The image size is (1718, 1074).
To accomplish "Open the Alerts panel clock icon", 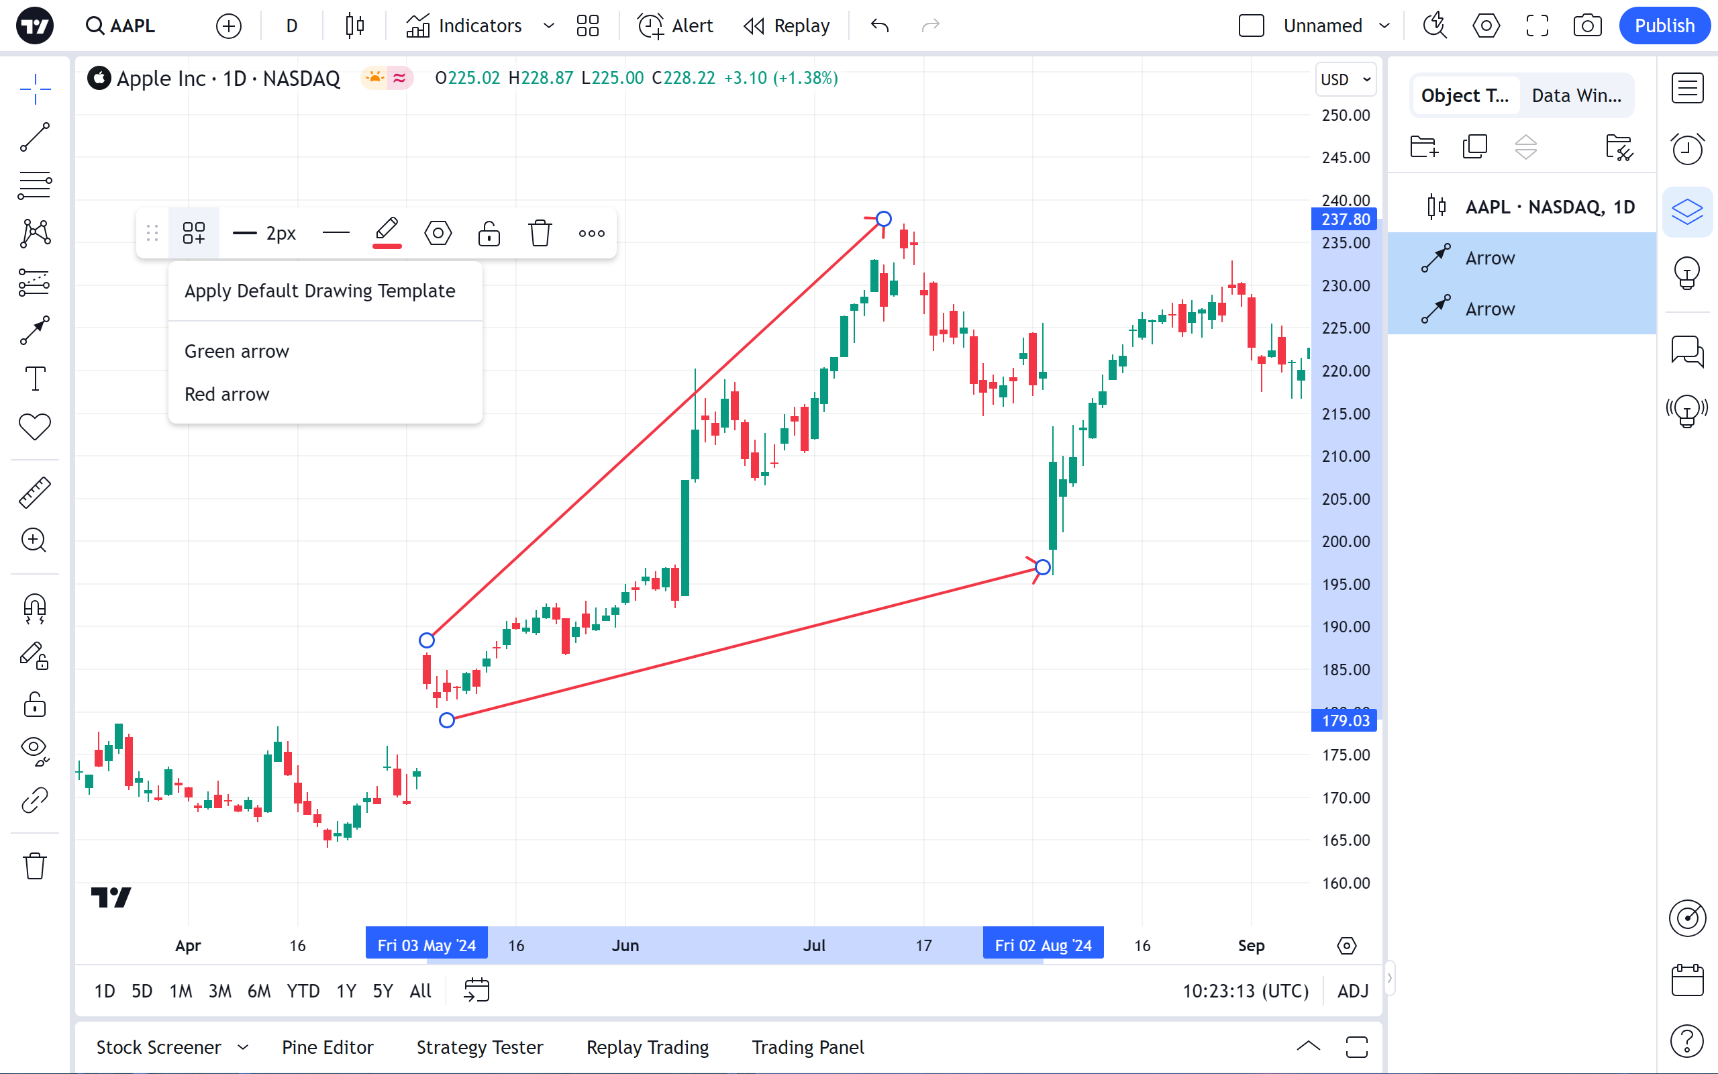I will tap(1686, 148).
